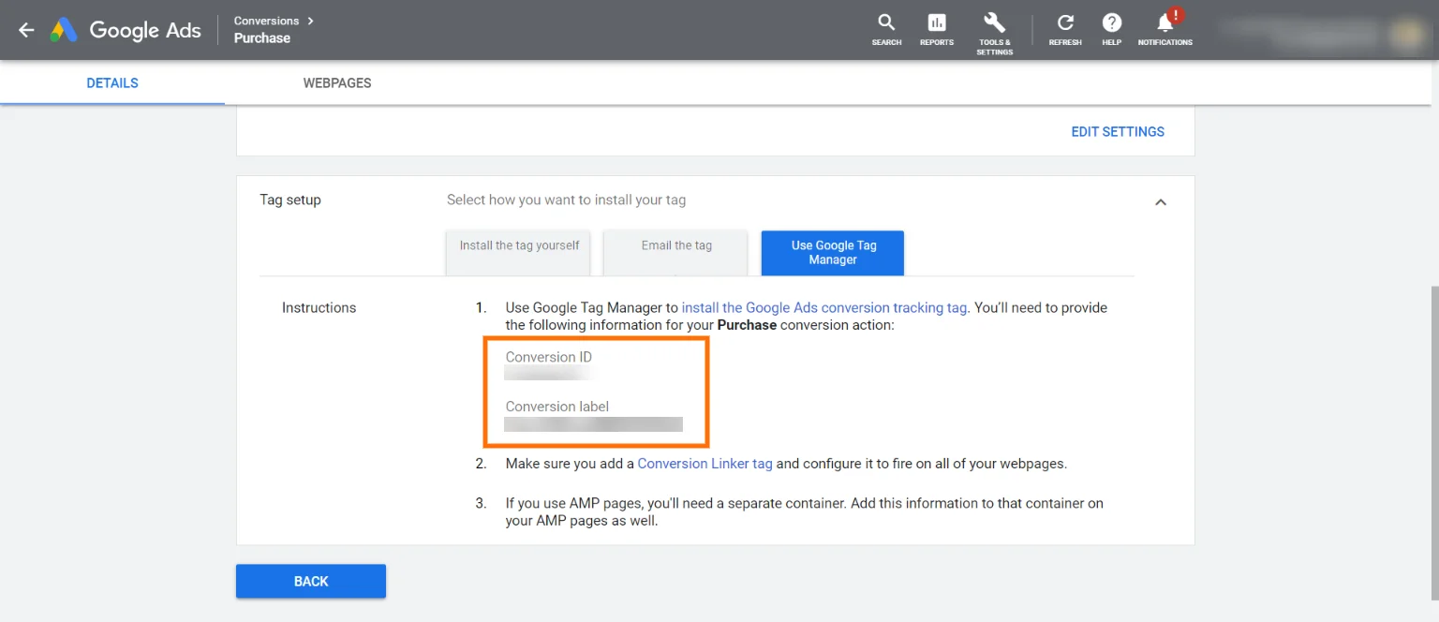Click the Purchase page title in header
Viewport: 1439px width, 622px height.
pos(262,38)
